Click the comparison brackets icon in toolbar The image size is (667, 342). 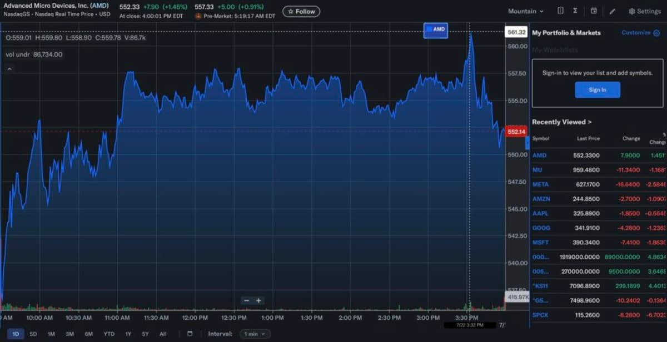(560, 11)
